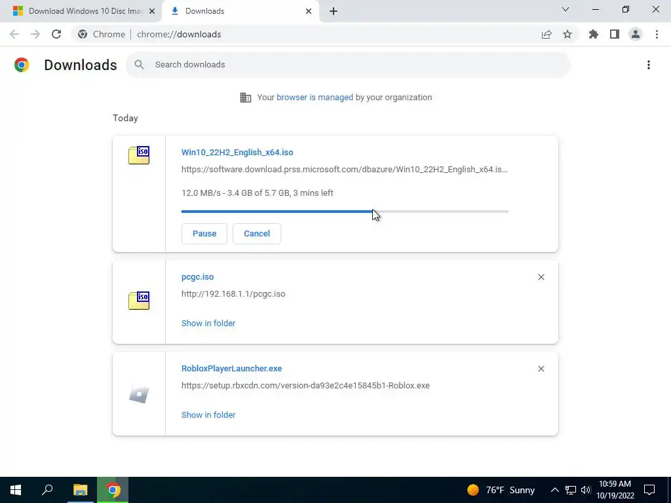Image resolution: width=671 pixels, height=503 pixels.
Task: Open the notification action center icon
Action: click(649, 490)
